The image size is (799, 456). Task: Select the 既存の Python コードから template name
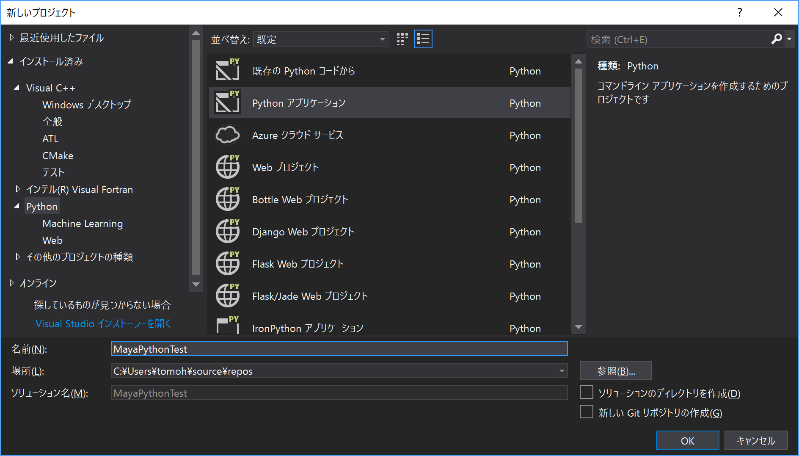(x=303, y=71)
